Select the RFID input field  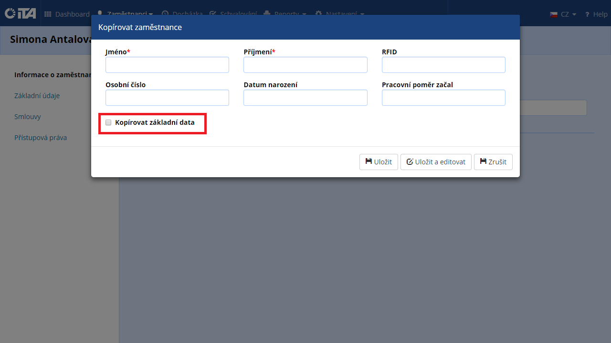443,65
